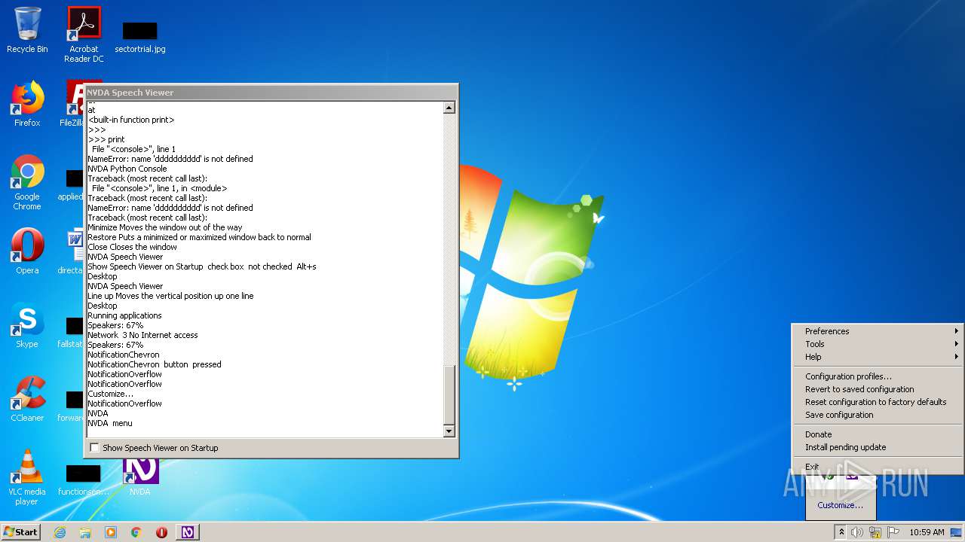This screenshot has width=965, height=542.
Task: Click the Speech Viewer scrollbar thumb
Action: point(449,395)
